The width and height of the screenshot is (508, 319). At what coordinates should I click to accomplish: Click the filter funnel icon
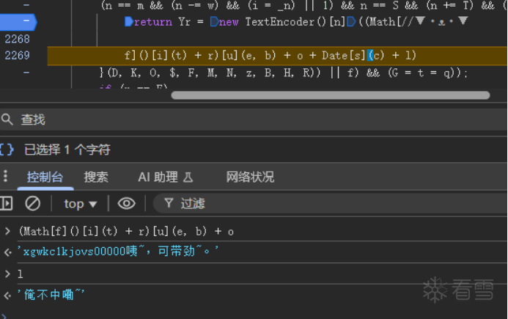(x=169, y=203)
